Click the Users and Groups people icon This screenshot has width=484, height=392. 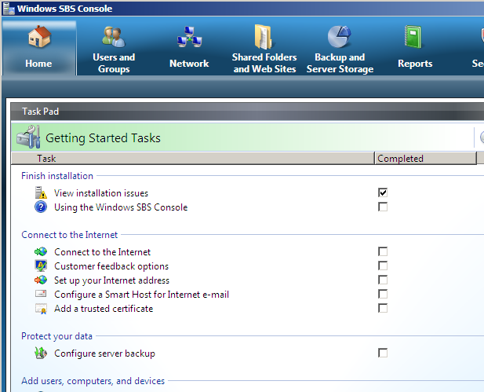114,37
